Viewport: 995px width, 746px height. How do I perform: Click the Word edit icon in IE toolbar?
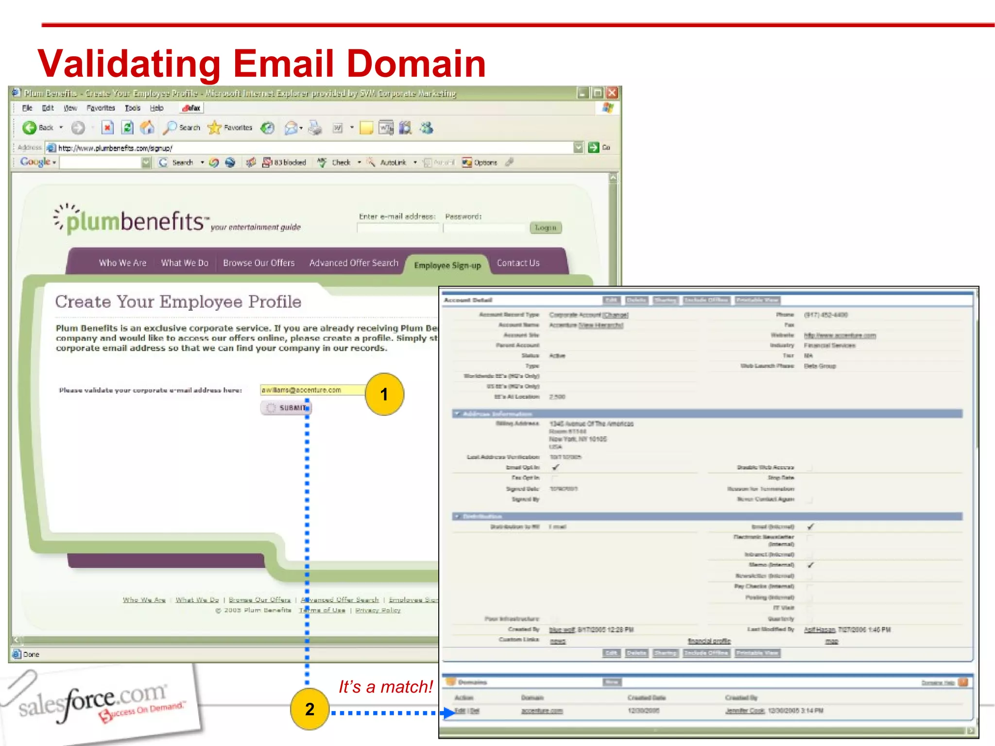click(x=338, y=128)
